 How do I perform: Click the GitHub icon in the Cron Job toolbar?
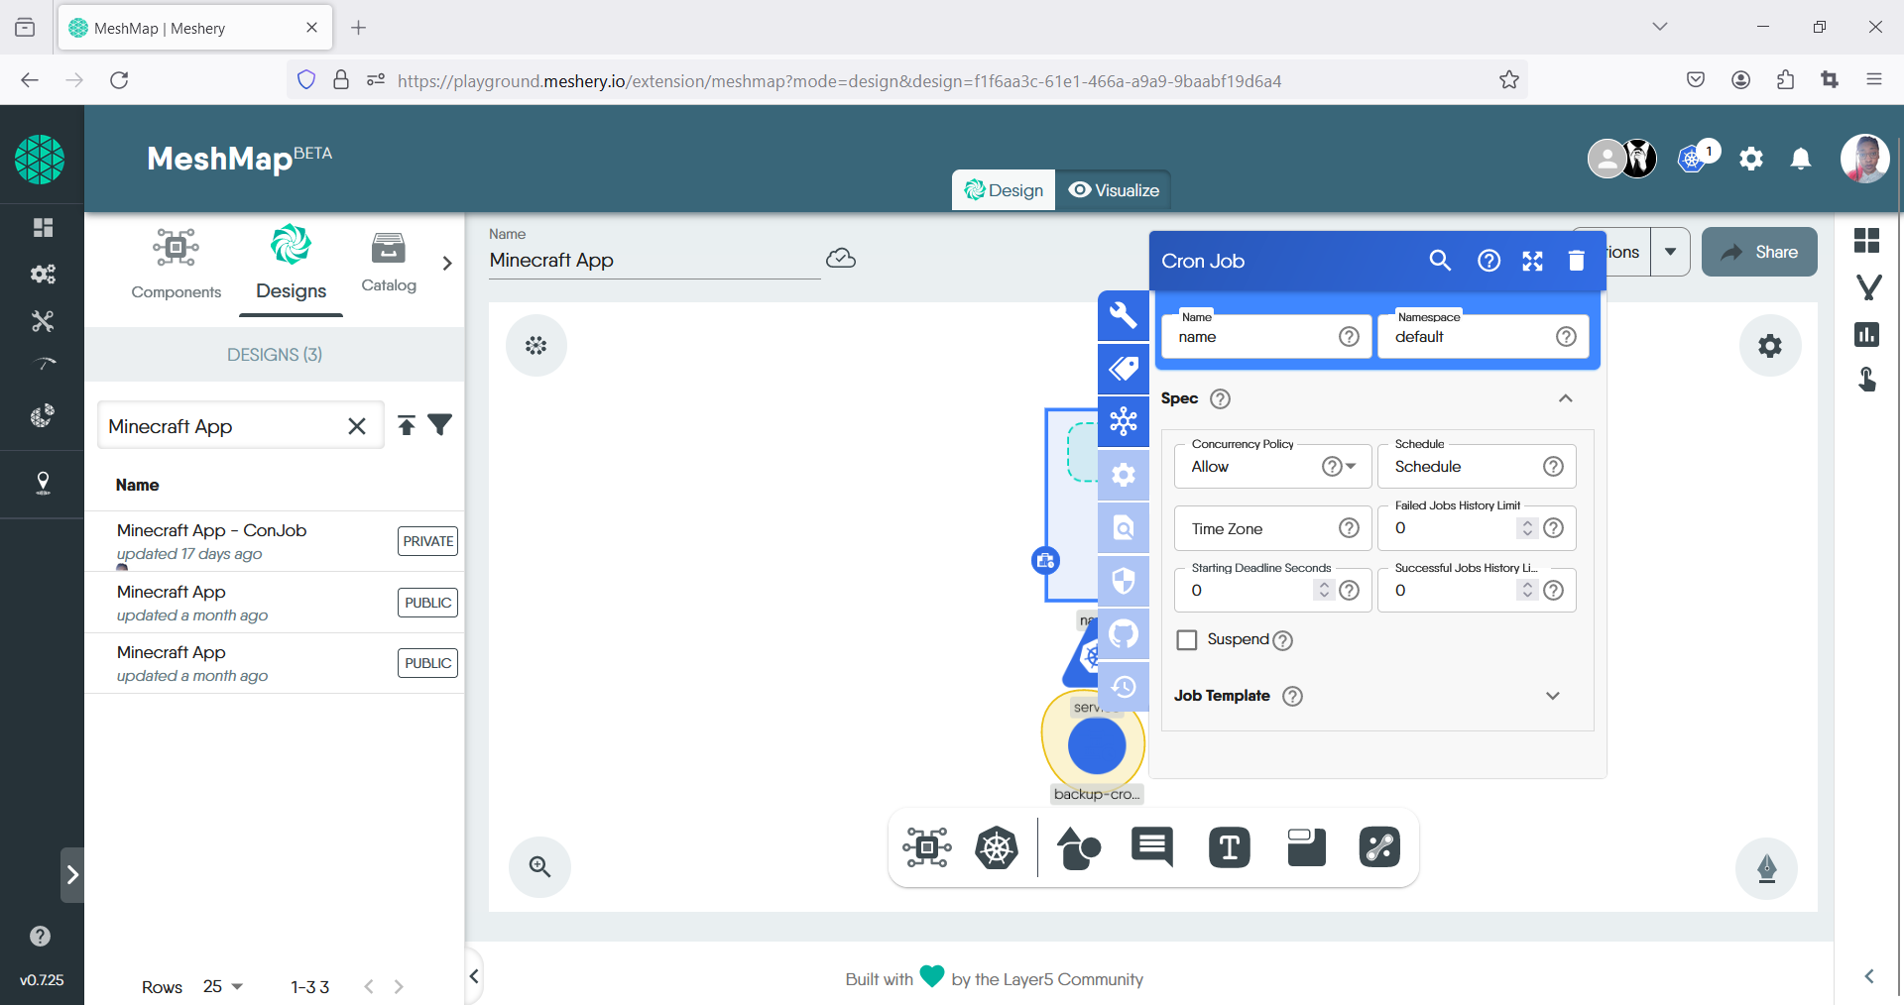pos(1124,634)
